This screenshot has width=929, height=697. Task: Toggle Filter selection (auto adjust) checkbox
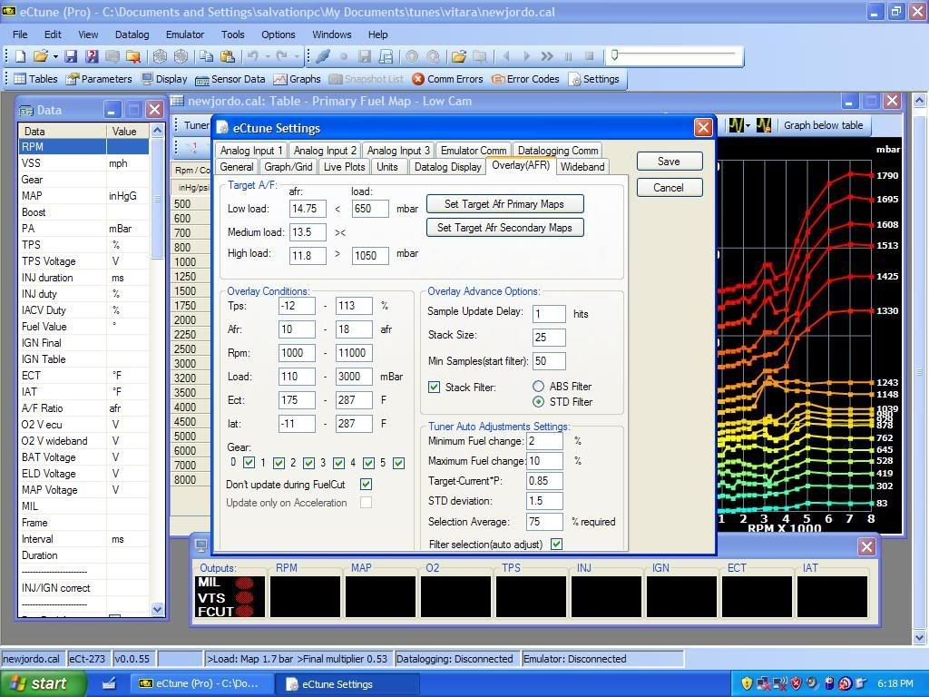[556, 545]
